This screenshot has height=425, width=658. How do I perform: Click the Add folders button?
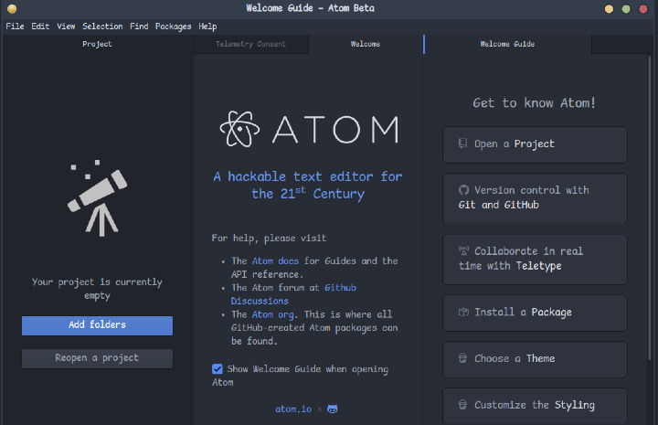[x=97, y=325]
